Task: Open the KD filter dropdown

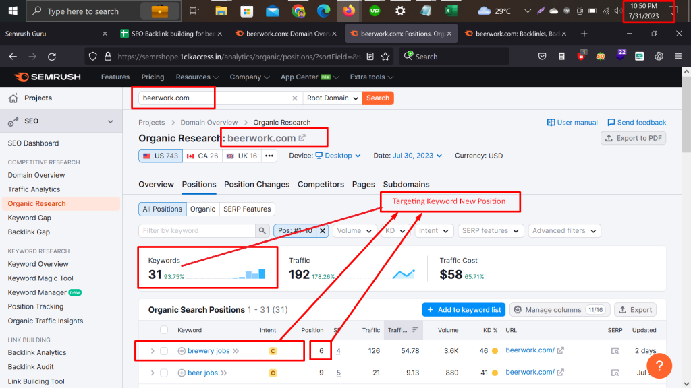Action: point(395,230)
